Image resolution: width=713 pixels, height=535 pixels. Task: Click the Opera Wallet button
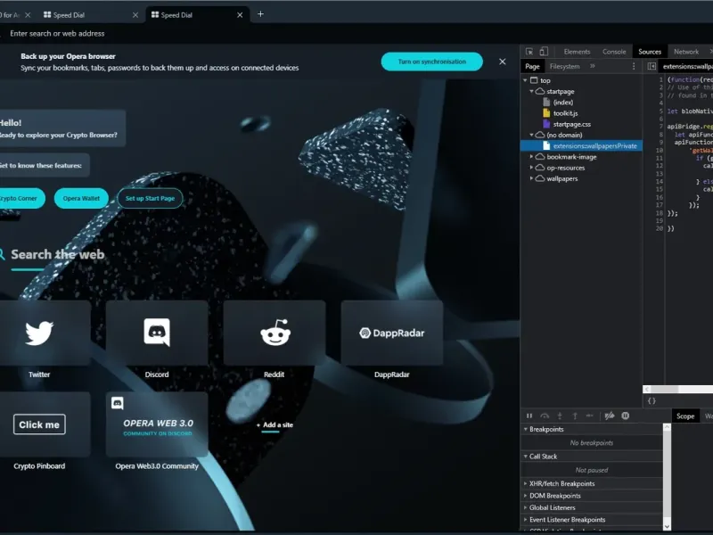coord(81,198)
